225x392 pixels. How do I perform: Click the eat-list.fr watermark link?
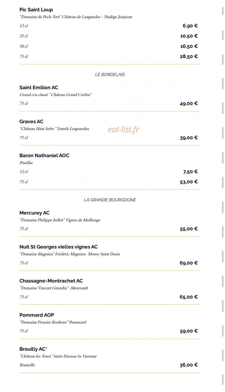point(123,129)
